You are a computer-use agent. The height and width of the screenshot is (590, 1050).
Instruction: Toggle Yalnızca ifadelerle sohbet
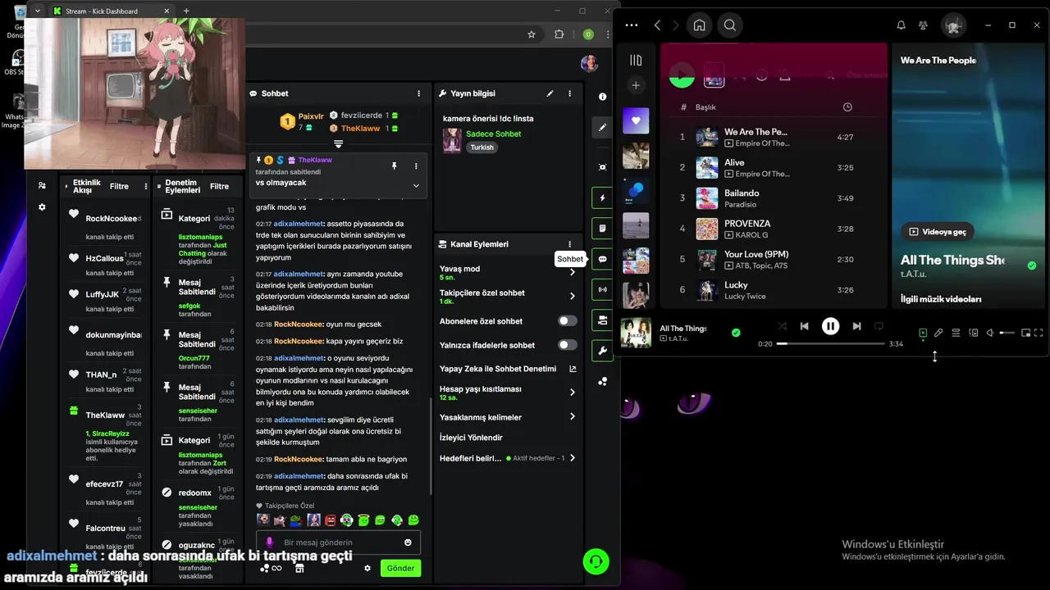point(568,345)
